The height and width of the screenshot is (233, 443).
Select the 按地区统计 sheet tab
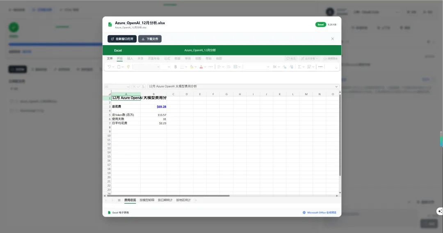(183, 200)
